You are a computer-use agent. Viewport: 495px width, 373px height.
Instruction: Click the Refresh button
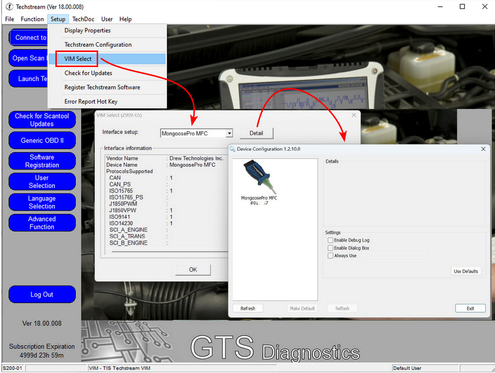point(248,308)
